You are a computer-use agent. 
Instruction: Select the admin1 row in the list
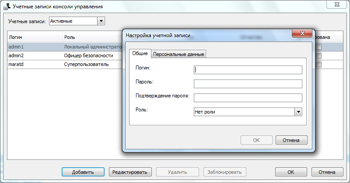click(x=65, y=47)
